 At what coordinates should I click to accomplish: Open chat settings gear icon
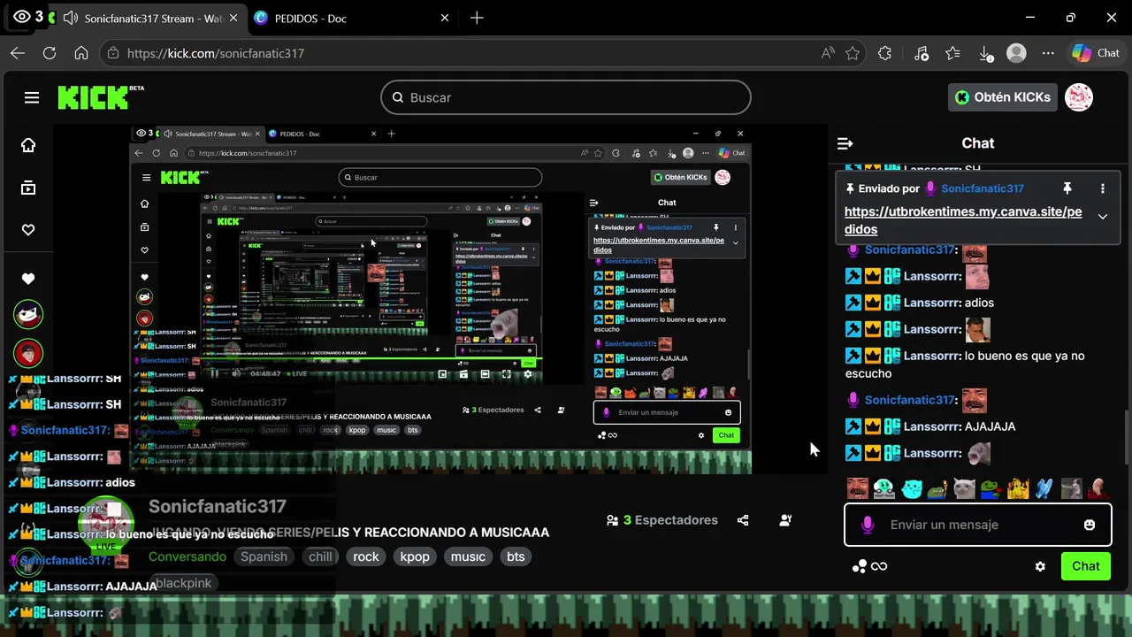pos(1040,566)
